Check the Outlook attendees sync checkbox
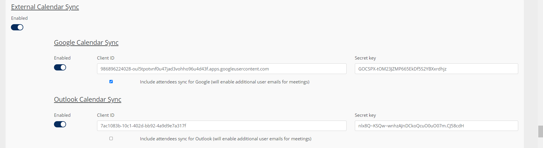The width and height of the screenshot is (543, 148). (111, 139)
